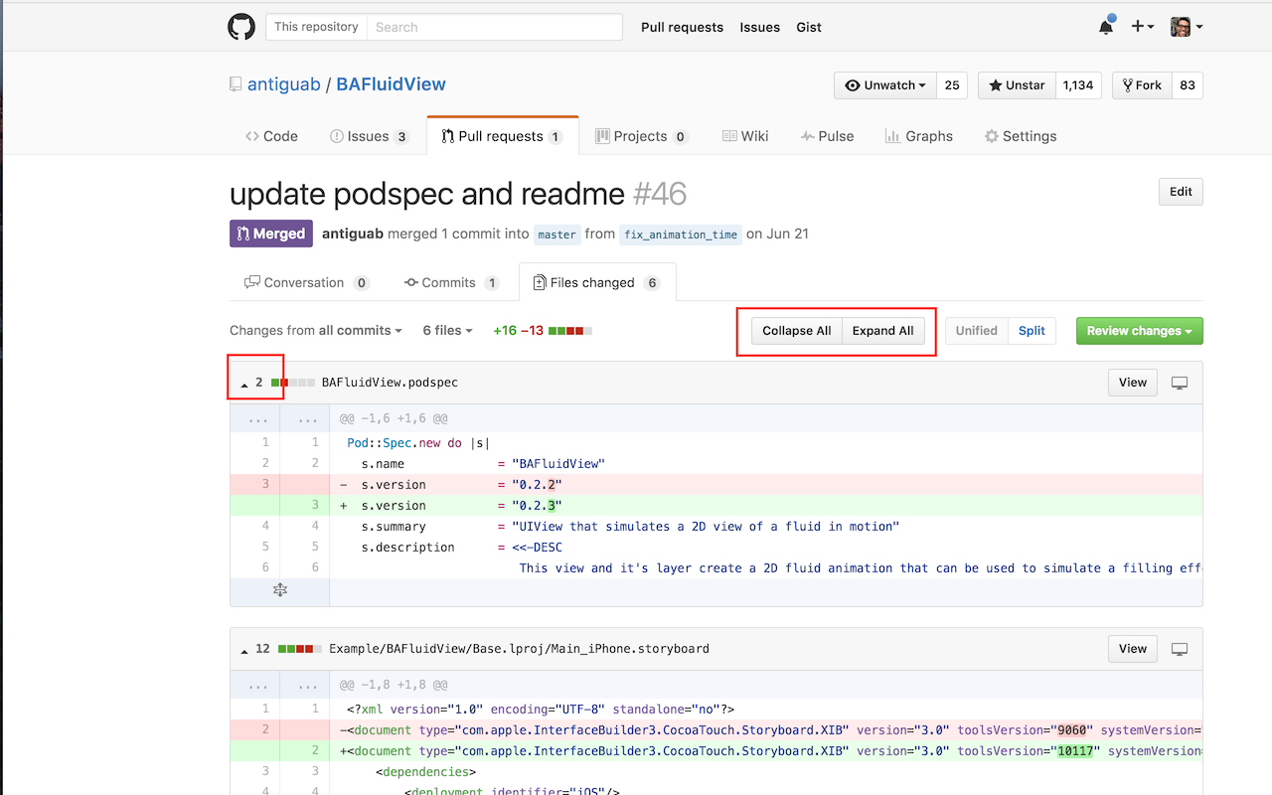Open the Unwatch dropdown
This screenshot has width=1272, height=795.
(885, 85)
